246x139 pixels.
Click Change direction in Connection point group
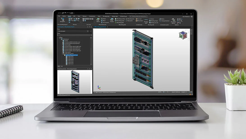tap(165, 21)
